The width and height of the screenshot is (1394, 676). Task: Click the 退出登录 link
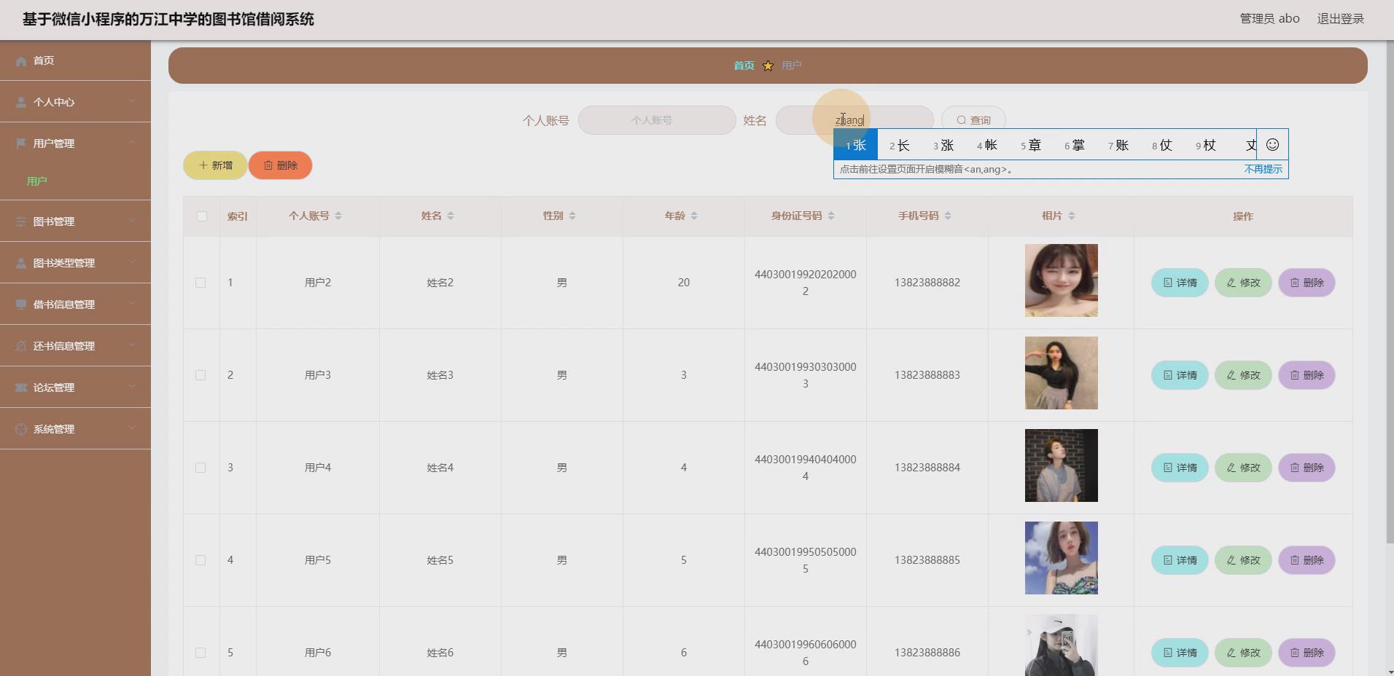coord(1340,19)
